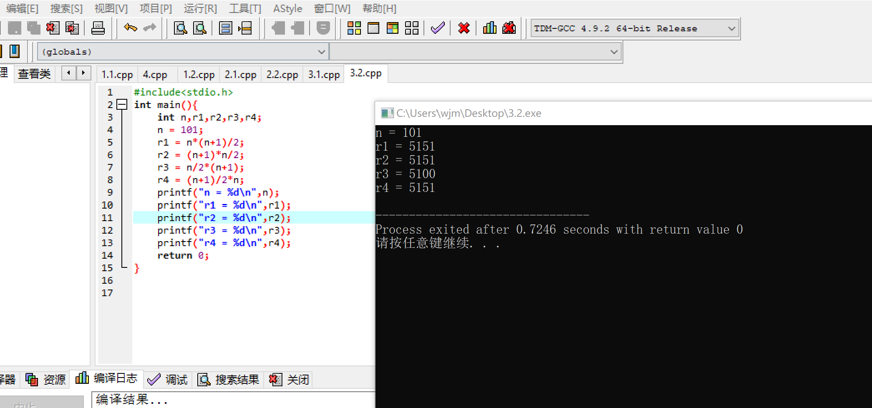Screen dimensions: 872x408
Task: Click the "return 0;" code line
Action: click(183, 255)
